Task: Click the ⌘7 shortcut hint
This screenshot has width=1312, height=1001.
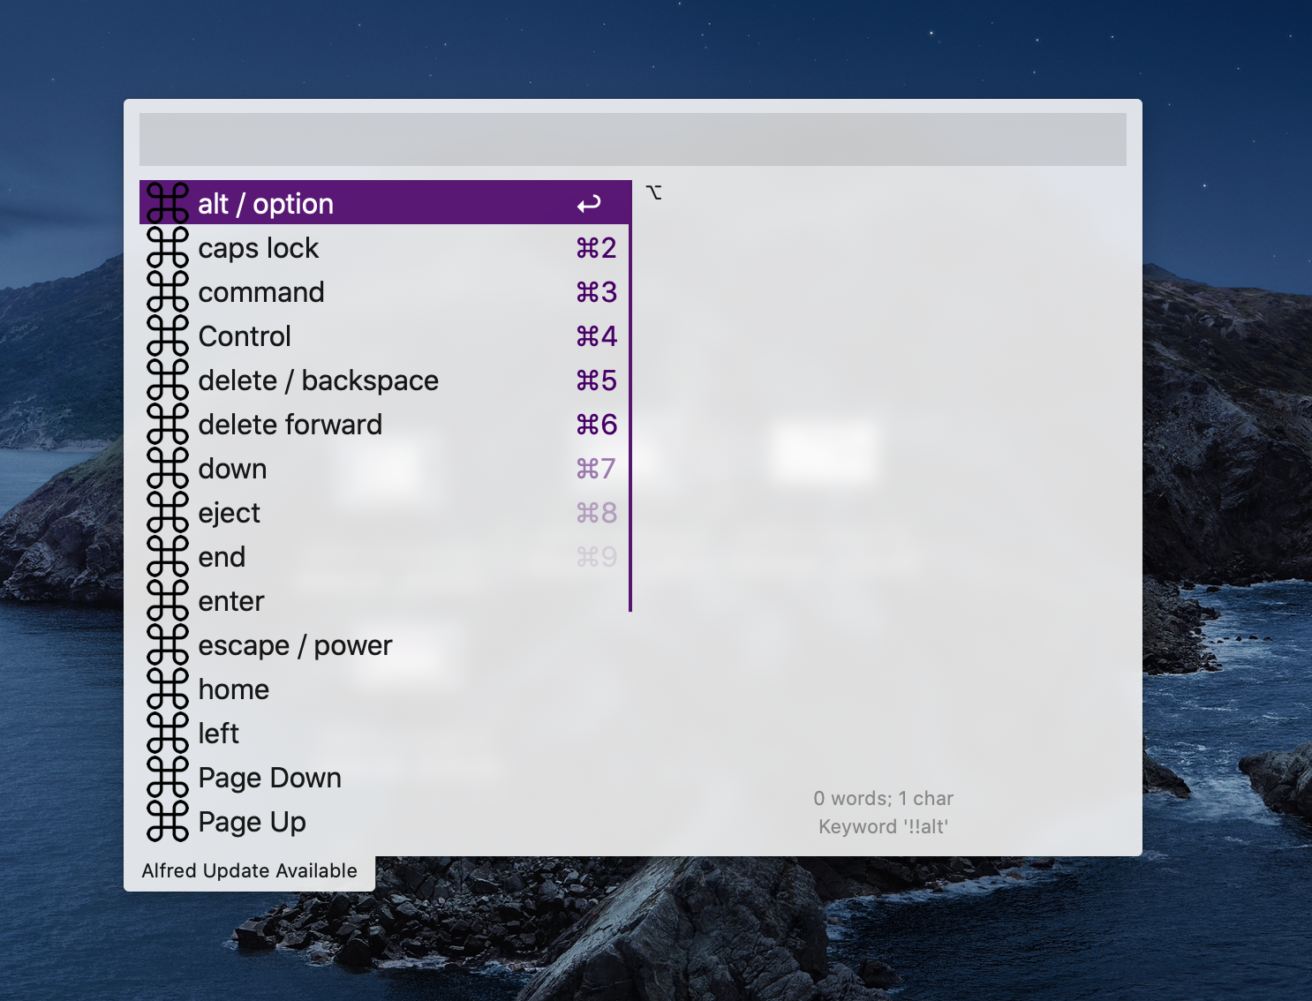Action: (596, 469)
